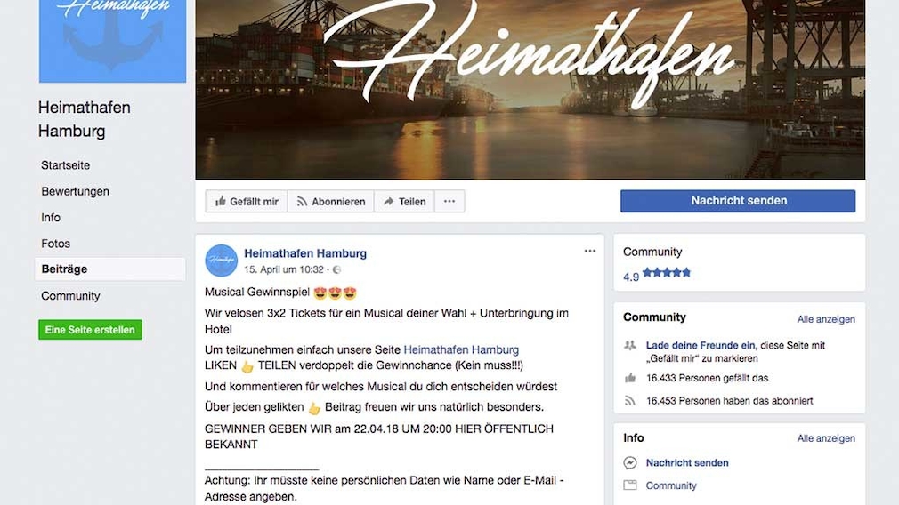Open the Startseite sidebar item
Screen dimensions: 899x505
point(65,164)
